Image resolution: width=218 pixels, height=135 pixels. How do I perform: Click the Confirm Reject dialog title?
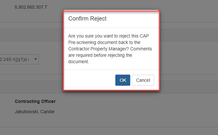coord(87,19)
